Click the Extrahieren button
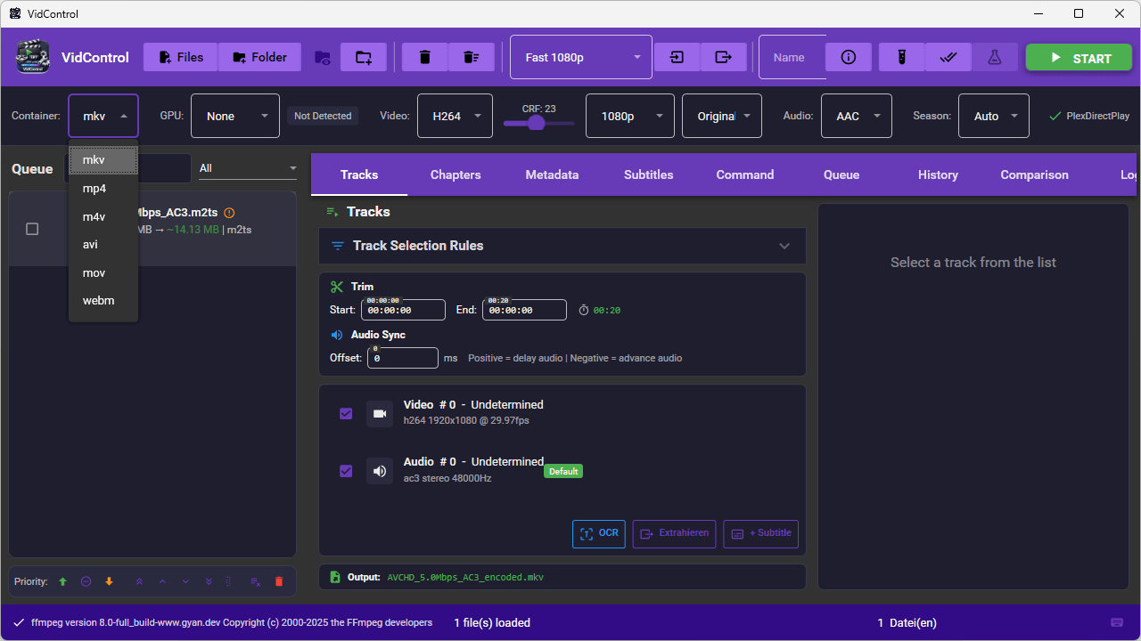The height and width of the screenshot is (641, 1141). (x=674, y=533)
